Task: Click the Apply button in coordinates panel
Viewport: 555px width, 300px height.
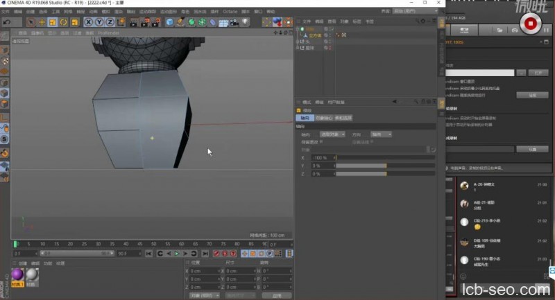Action: tap(277, 295)
